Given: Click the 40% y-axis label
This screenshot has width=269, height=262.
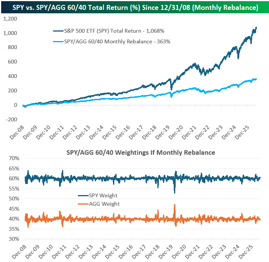Looking at the screenshot, I should pos(14,219).
